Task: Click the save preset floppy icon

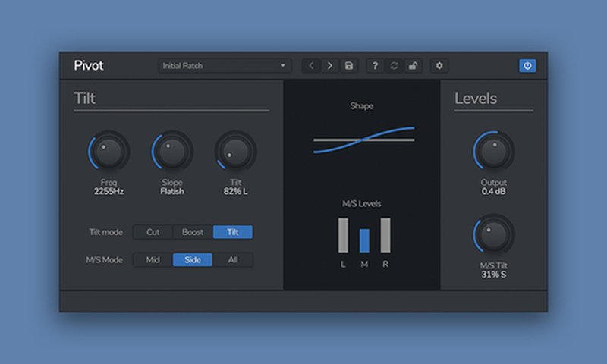Action: (x=349, y=66)
